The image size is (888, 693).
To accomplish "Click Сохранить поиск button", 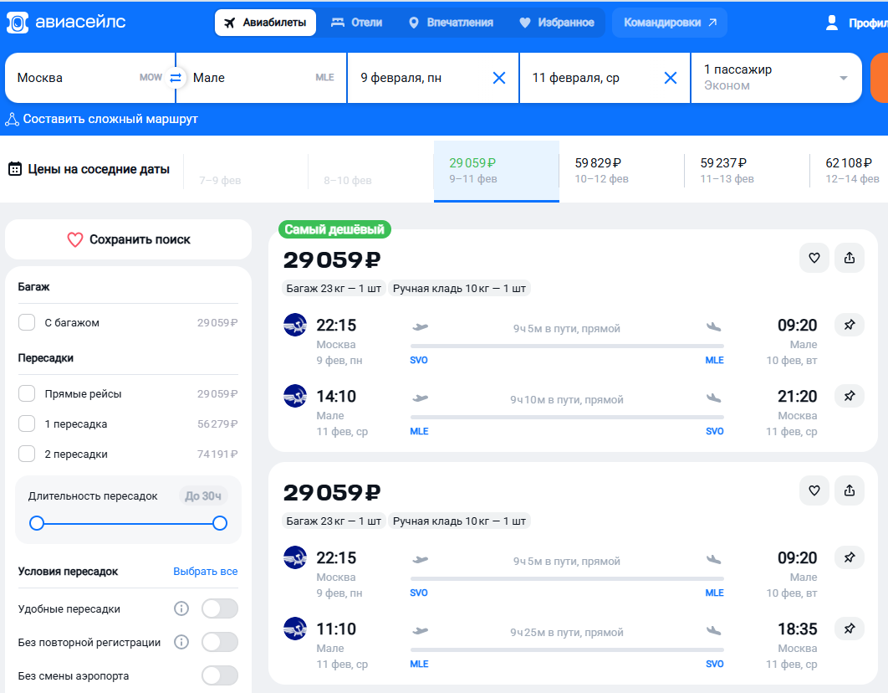I will (x=129, y=239).
